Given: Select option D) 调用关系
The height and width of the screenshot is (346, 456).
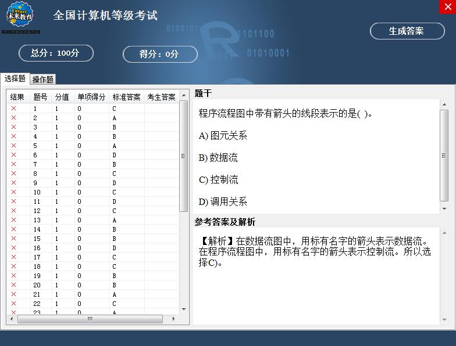Looking at the screenshot, I should click(223, 202).
